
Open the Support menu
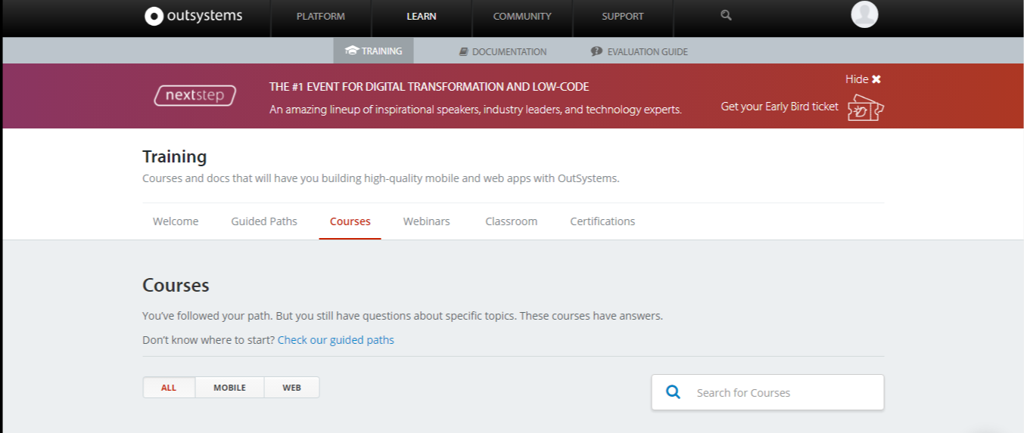[623, 16]
